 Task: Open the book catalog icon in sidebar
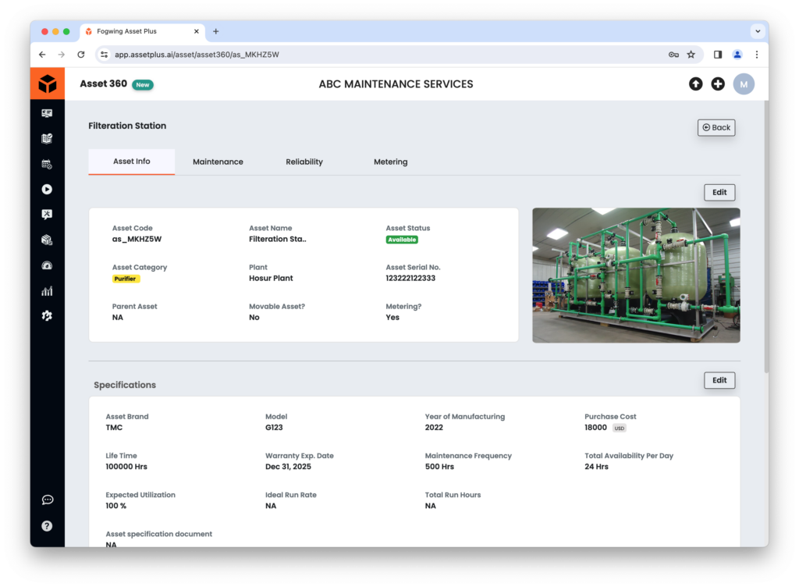(47, 139)
